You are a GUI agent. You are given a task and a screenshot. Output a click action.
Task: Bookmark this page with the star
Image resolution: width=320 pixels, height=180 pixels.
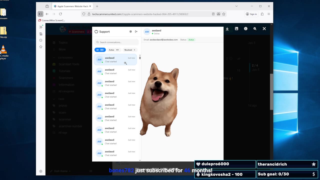(224, 14)
